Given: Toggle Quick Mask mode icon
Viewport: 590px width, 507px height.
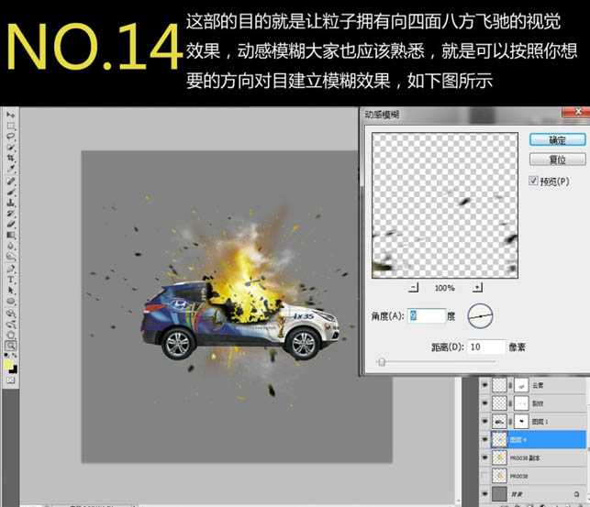Looking at the screenshot, I should (x=10, y=380).
